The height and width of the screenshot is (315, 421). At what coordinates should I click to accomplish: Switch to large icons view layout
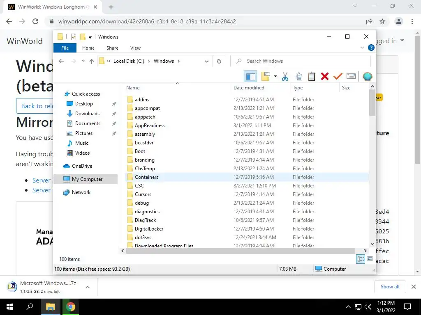click(x=370, y=259)
